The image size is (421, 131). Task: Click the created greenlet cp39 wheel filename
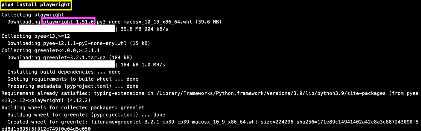click(188, 122)
